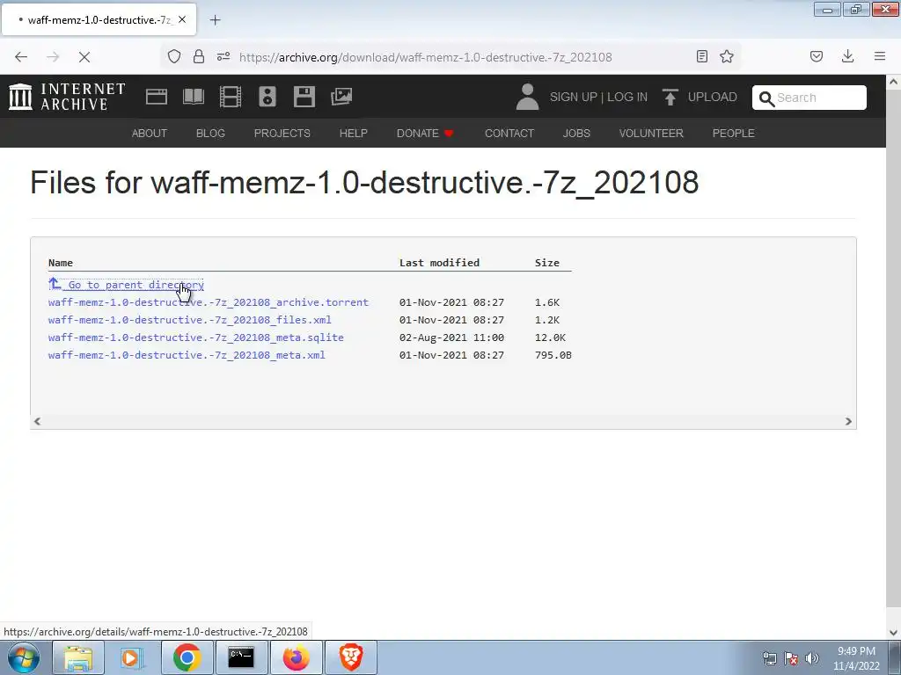The image size is (901, 675).
Task: Click the upload arrow icon
Action: (670, 97)
